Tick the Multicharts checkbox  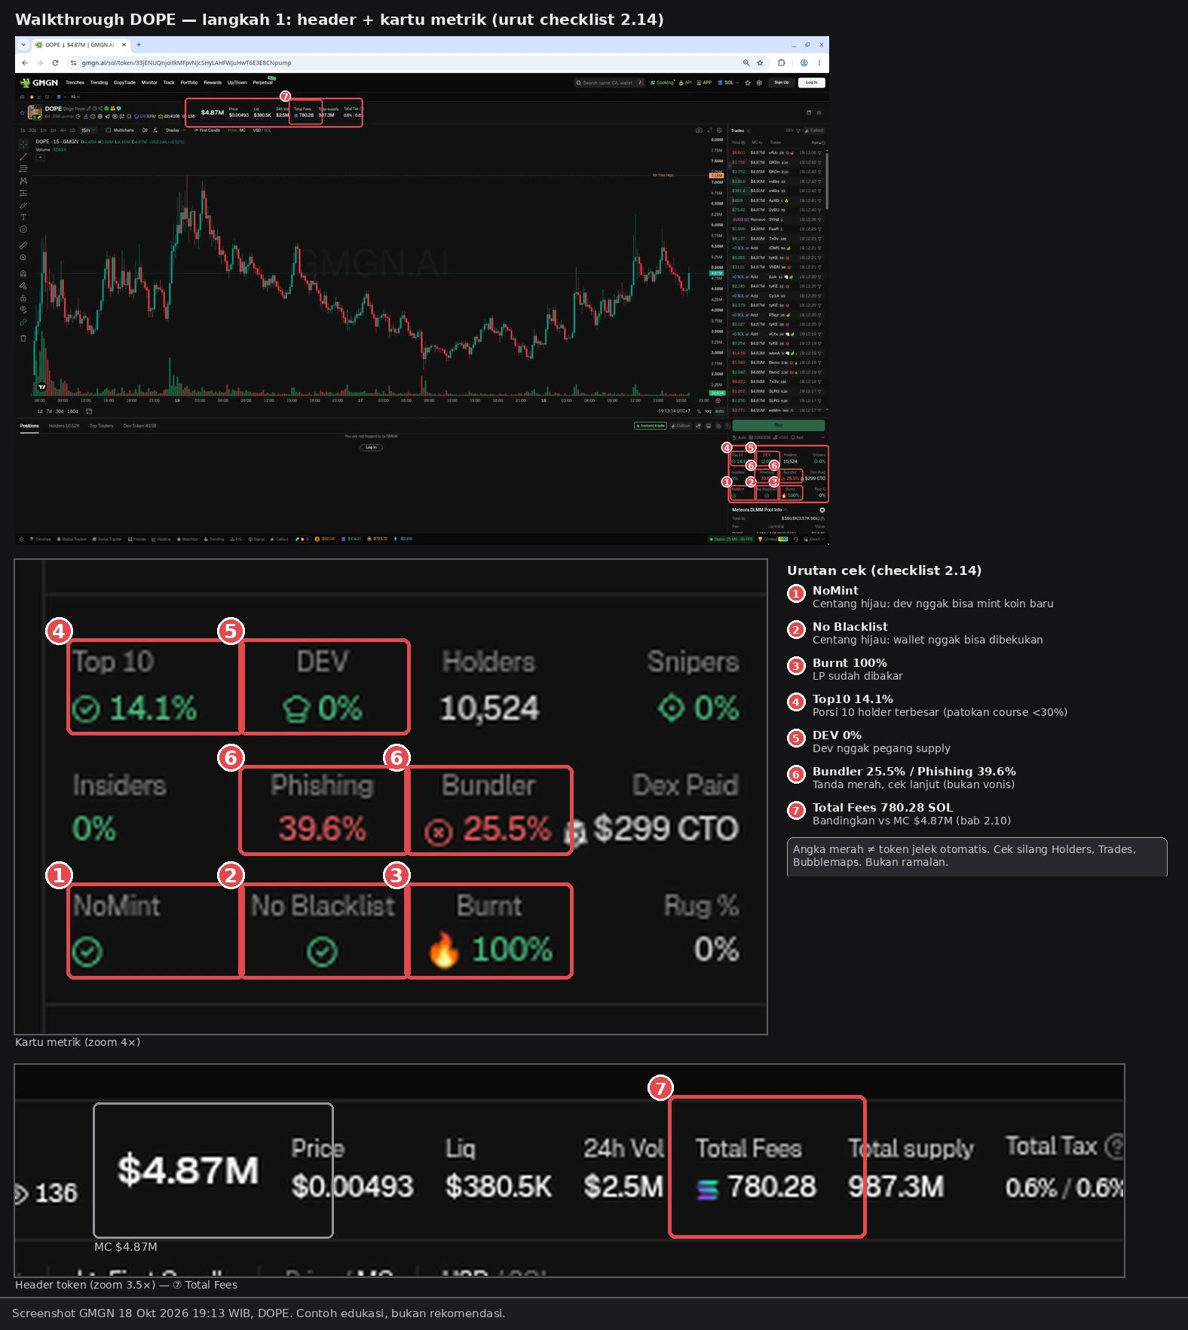(109, 130)
